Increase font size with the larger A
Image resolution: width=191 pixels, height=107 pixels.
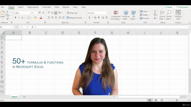(x=40, y=13)
